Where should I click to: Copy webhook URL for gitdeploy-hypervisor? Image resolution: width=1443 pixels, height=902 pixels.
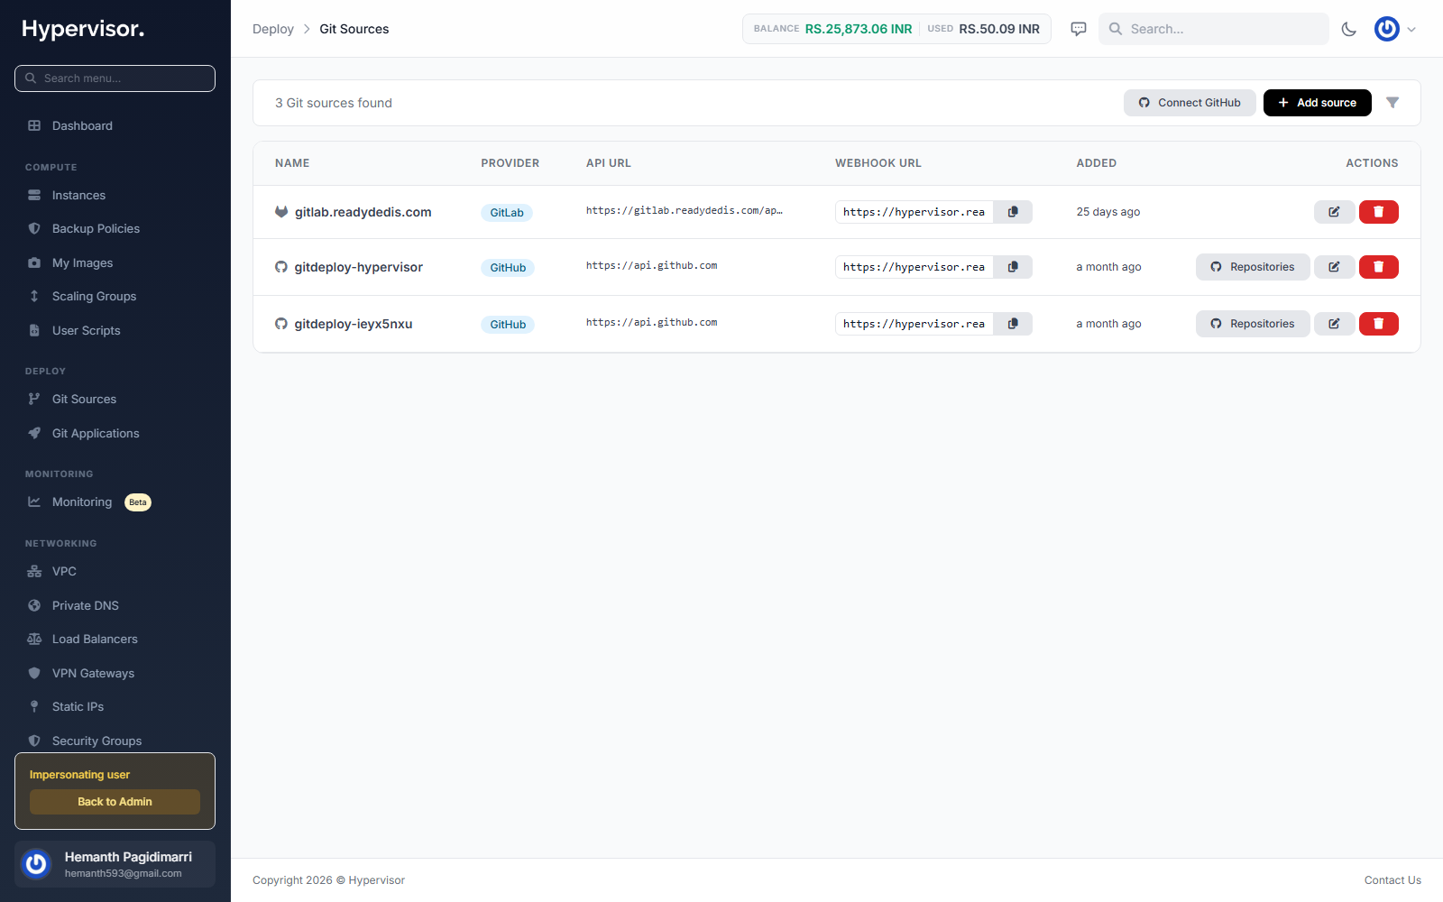(x=1013, y=267)
